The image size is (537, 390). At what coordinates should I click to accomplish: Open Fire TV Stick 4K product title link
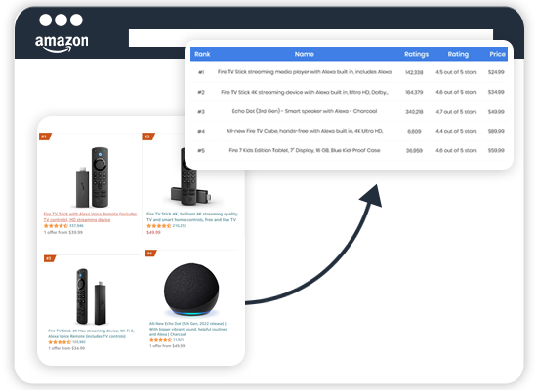click(192, 216)
